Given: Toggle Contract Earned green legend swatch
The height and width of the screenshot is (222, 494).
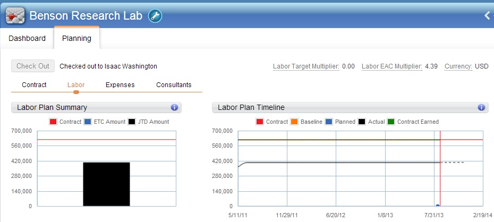Looking at the screenshot, I should click(391, 122).
